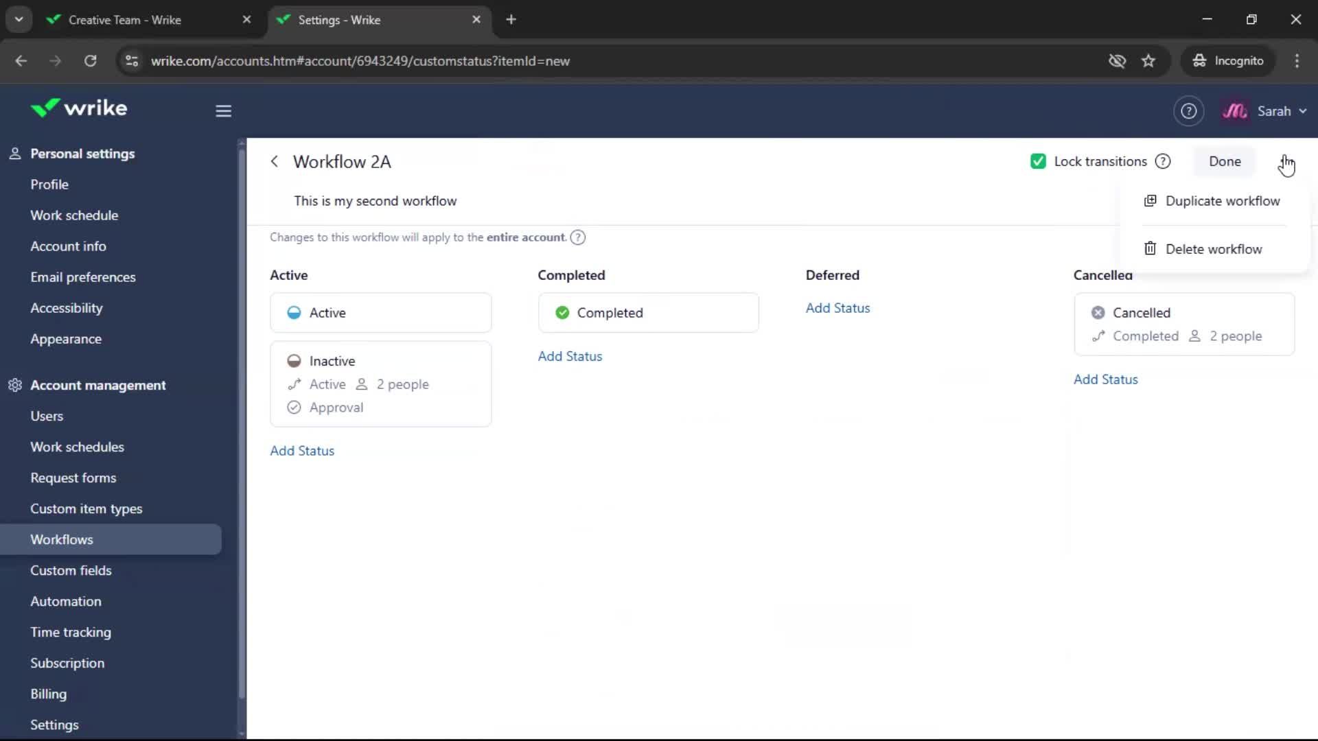The width and height of the screenshot is (1318, 741).
Task: Open Time tracking page
Action: click(x=71, y=632)
